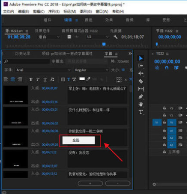Click the remove caption minus button
Viewport: 187px width, 194px height.
117,183
